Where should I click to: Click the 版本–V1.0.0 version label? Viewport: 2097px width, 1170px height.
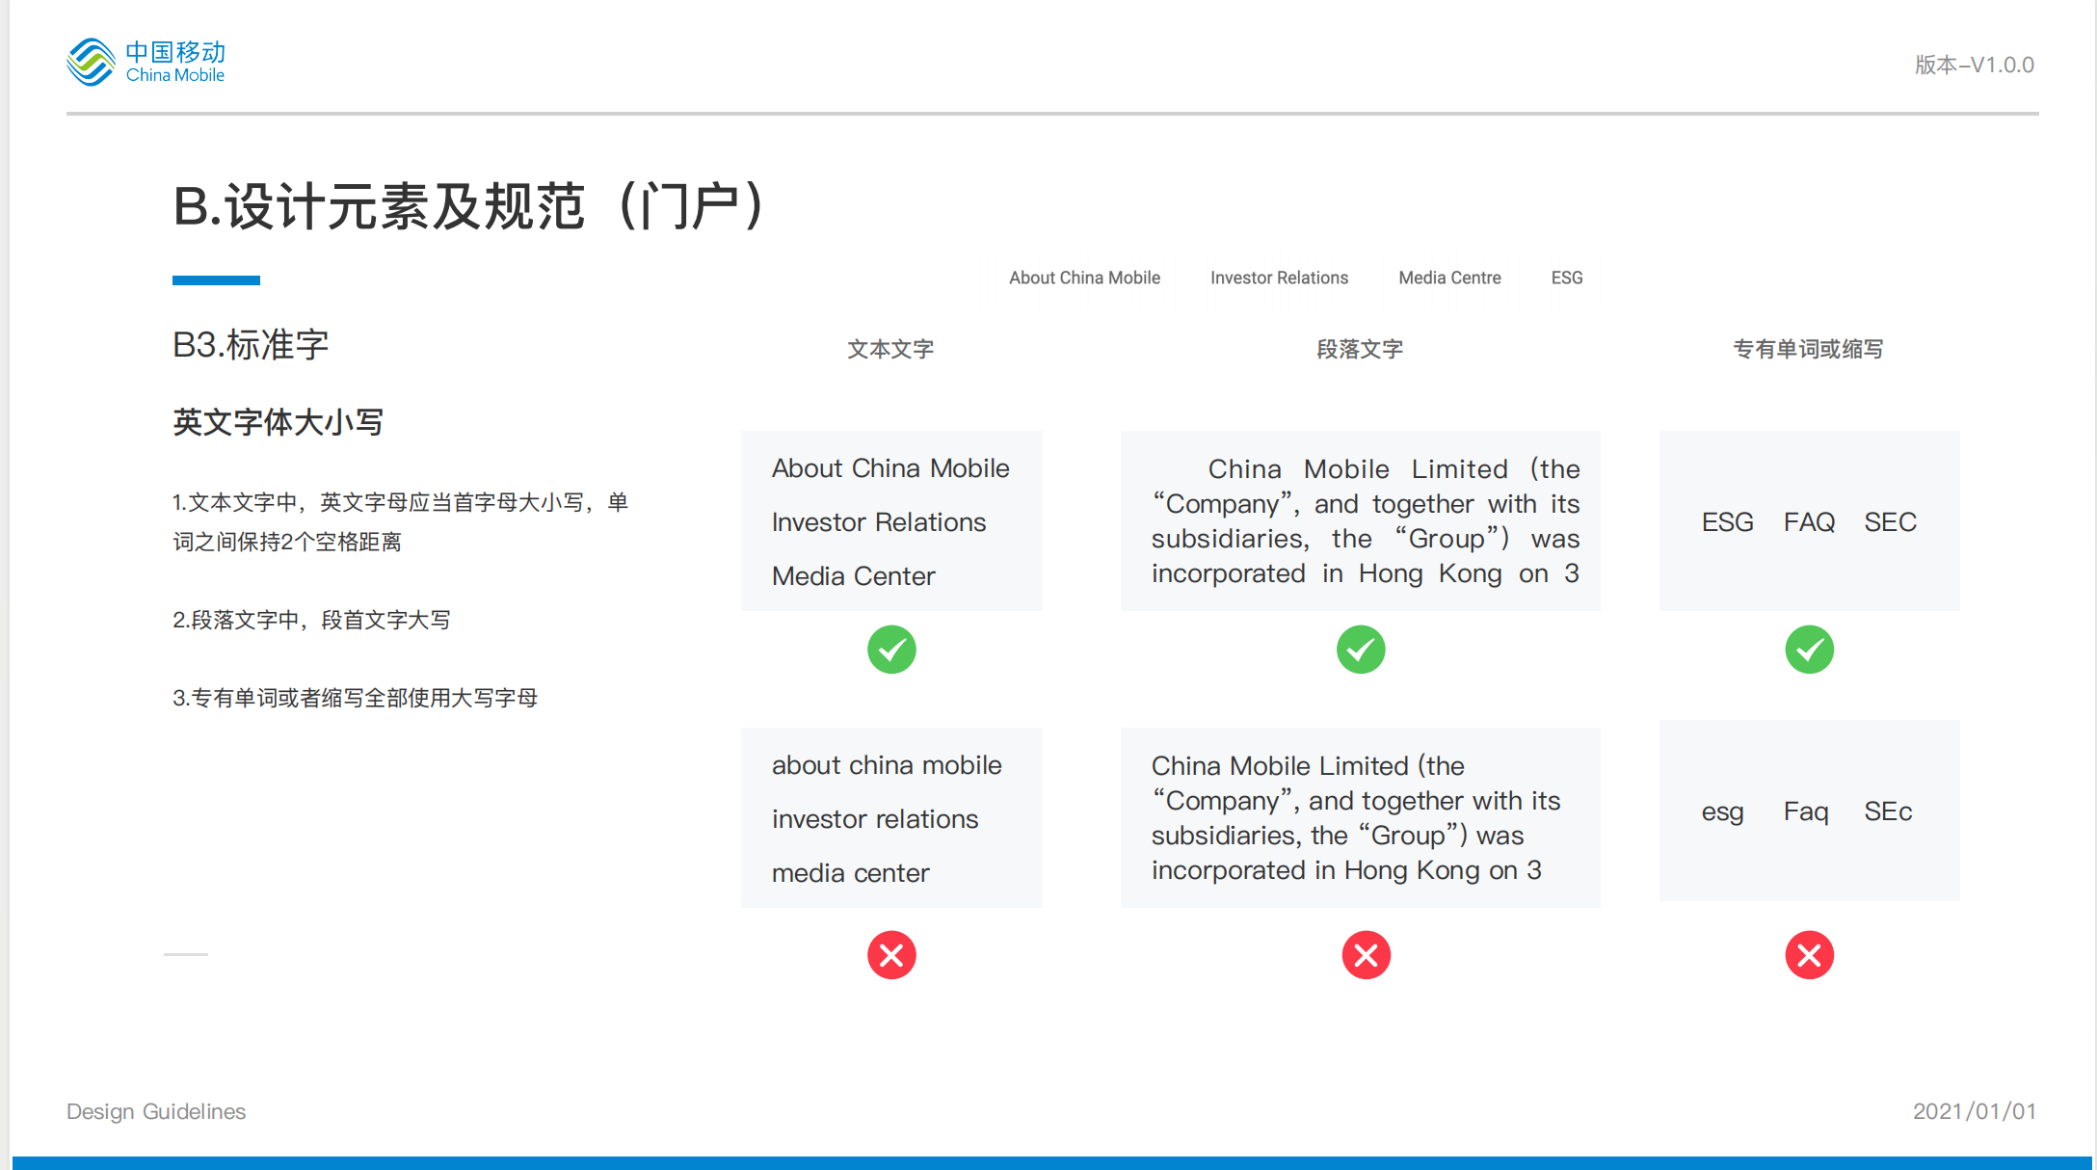click(x=1974, y=65)
